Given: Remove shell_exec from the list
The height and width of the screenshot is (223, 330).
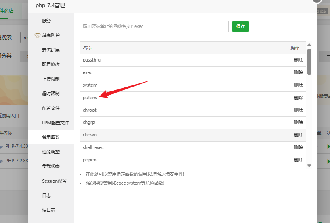Looking at the screenshot, I should [x=298, y=147].
